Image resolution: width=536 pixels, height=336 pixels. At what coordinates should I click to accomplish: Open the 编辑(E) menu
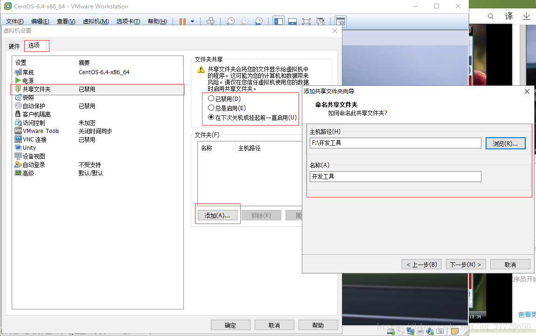pos(40,21)
